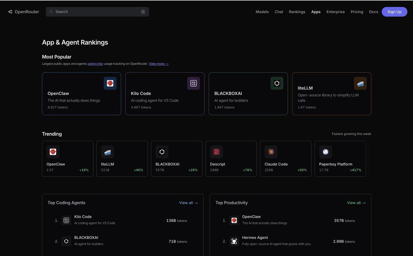Image resolution: width=413 pixels, height=256 pixels.
Task: Click the '+29%' growth value for BLACKBOXAI
Action: click(193, 170)
